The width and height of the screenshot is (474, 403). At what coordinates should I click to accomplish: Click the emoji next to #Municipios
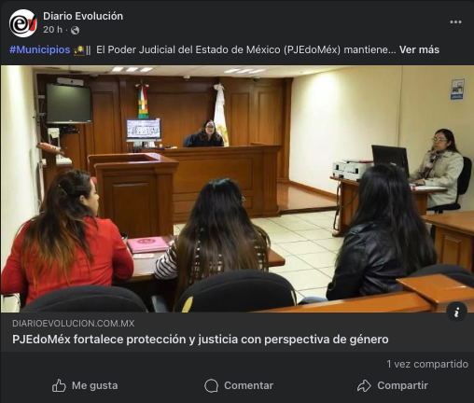point(79,50)
